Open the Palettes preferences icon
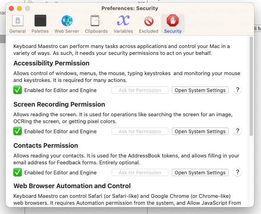 [x=40, y=21]
